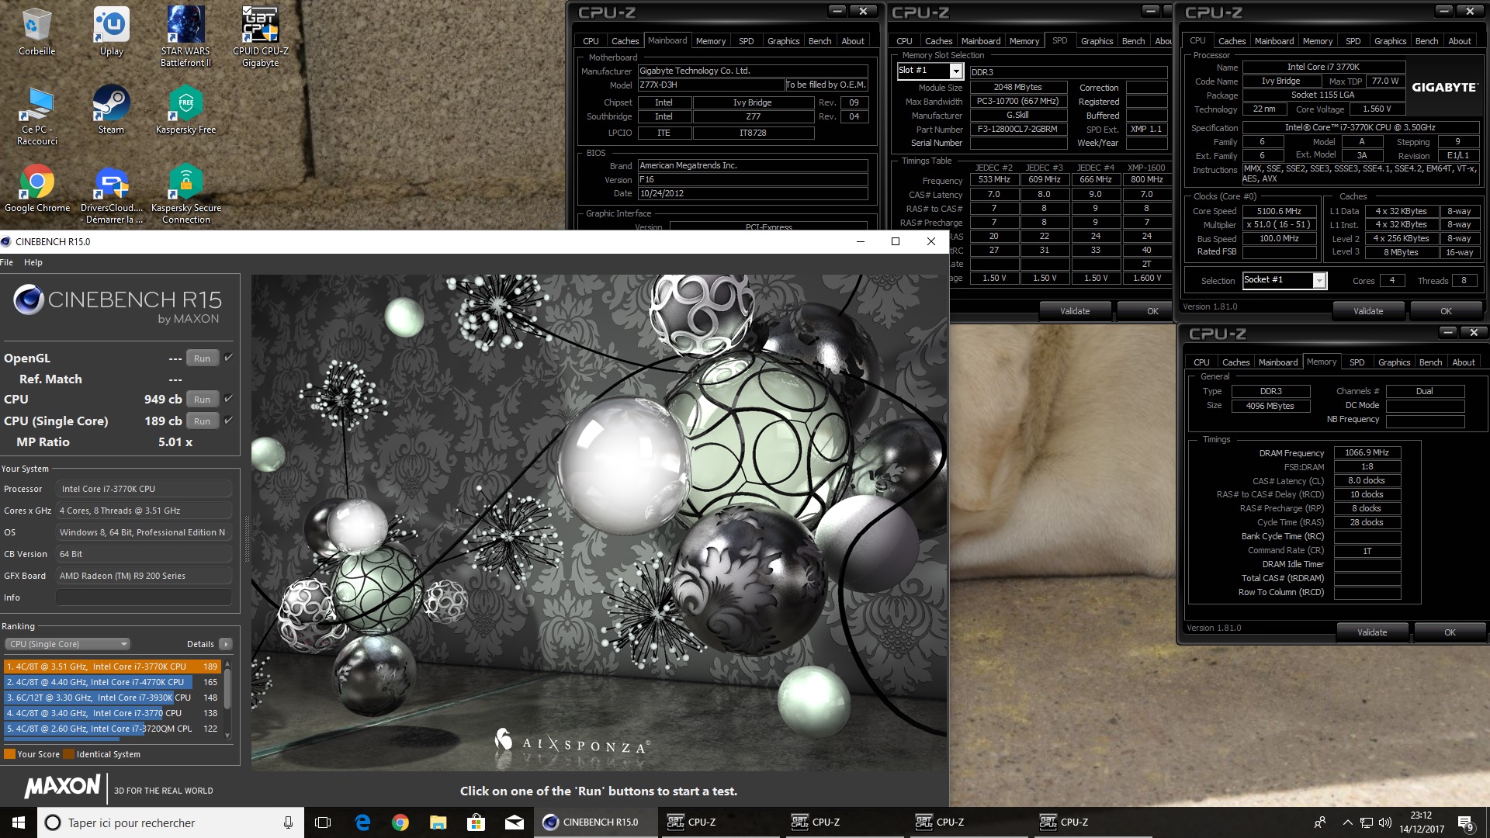
Task: Select SPD tab in Memory CPU-Z window
Action: point(1357,362)
